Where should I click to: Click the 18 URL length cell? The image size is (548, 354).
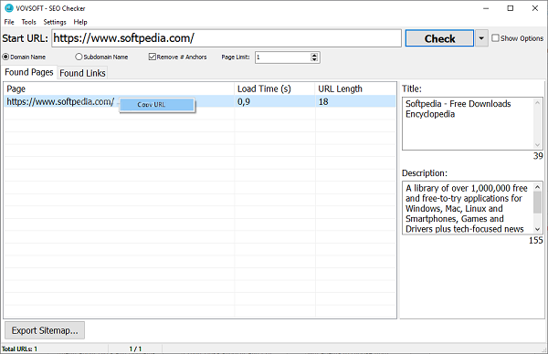pyautogui.click(x=355, y=101)
